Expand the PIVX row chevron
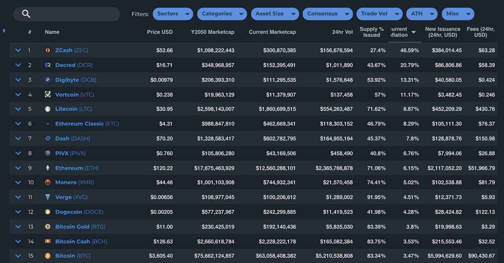Viewport: 504px width, 263px height. [x=18, y=153]
